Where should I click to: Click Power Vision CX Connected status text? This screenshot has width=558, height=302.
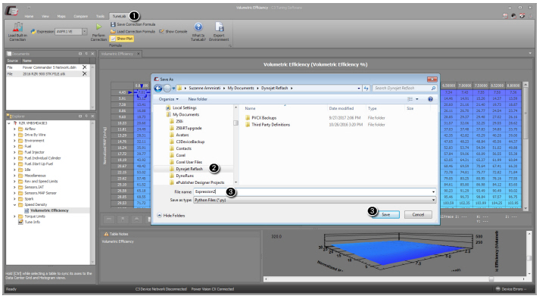[x=213, y=289]
